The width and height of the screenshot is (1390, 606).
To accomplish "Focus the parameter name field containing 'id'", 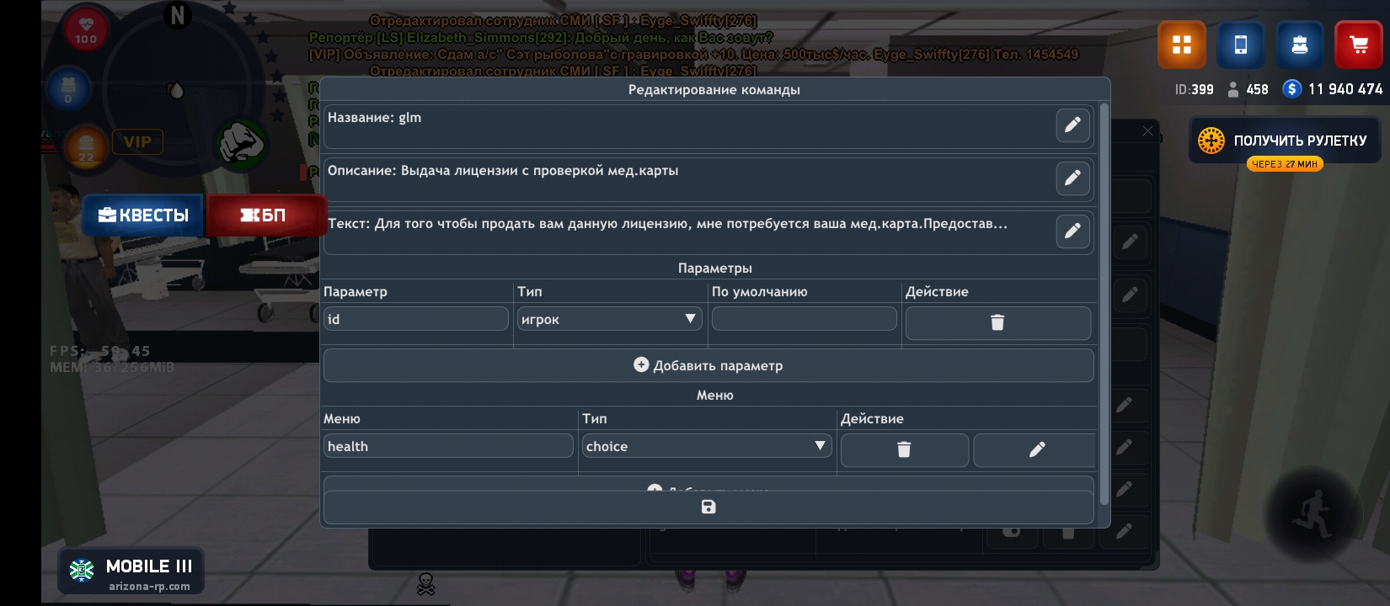I will [416, 319].
